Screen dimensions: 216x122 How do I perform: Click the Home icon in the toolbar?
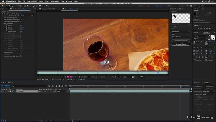tap(3, 6)
